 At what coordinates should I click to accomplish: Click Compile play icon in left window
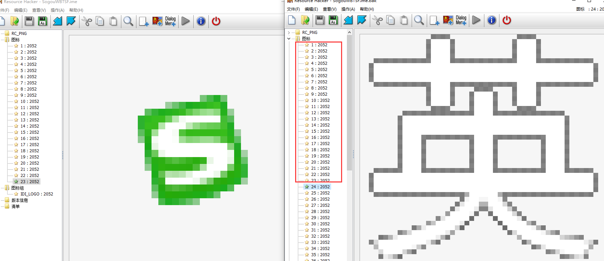[x=185, y=21]
